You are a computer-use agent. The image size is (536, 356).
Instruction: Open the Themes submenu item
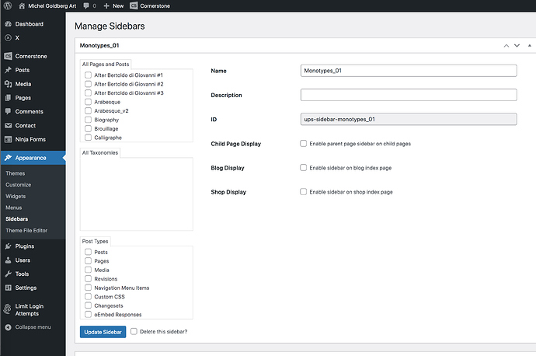(15, 173)
